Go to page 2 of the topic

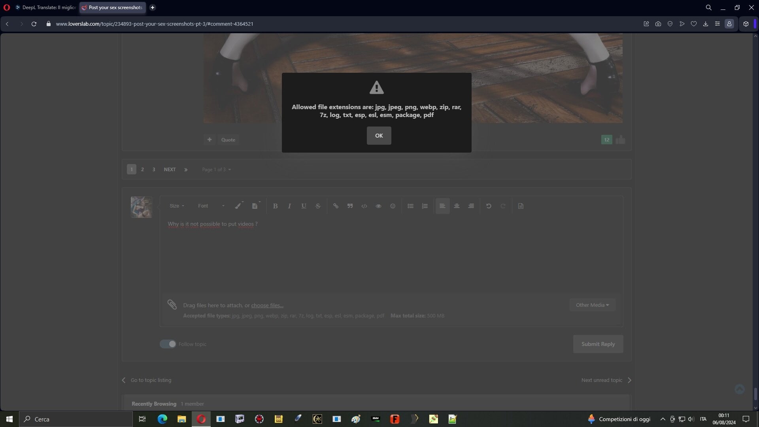142,170
